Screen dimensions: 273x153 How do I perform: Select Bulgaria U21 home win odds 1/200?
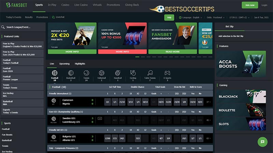point(107,138)
